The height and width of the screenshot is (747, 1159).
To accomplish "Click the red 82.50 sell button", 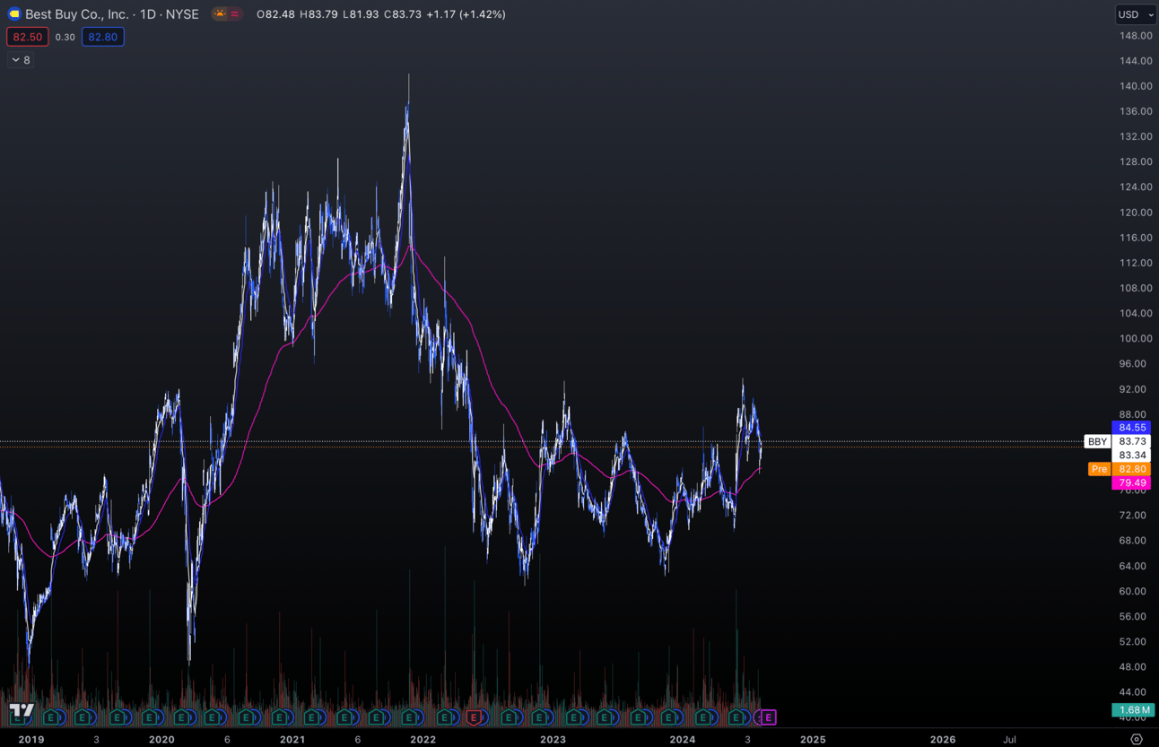I will click(x=27, y=37).
